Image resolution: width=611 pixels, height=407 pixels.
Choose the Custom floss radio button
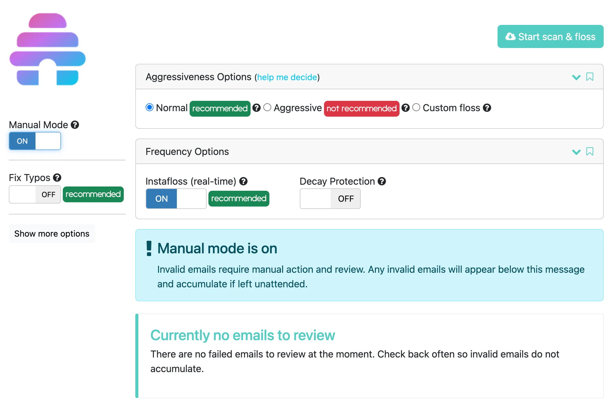coord(416,108)
